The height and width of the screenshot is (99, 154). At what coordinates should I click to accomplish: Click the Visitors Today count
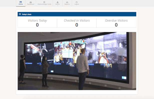37,25
